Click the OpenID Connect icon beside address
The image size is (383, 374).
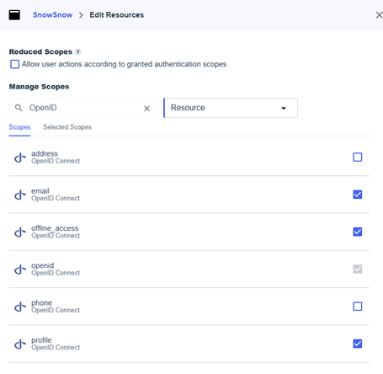pyautogui.click(x=20, y=158)
